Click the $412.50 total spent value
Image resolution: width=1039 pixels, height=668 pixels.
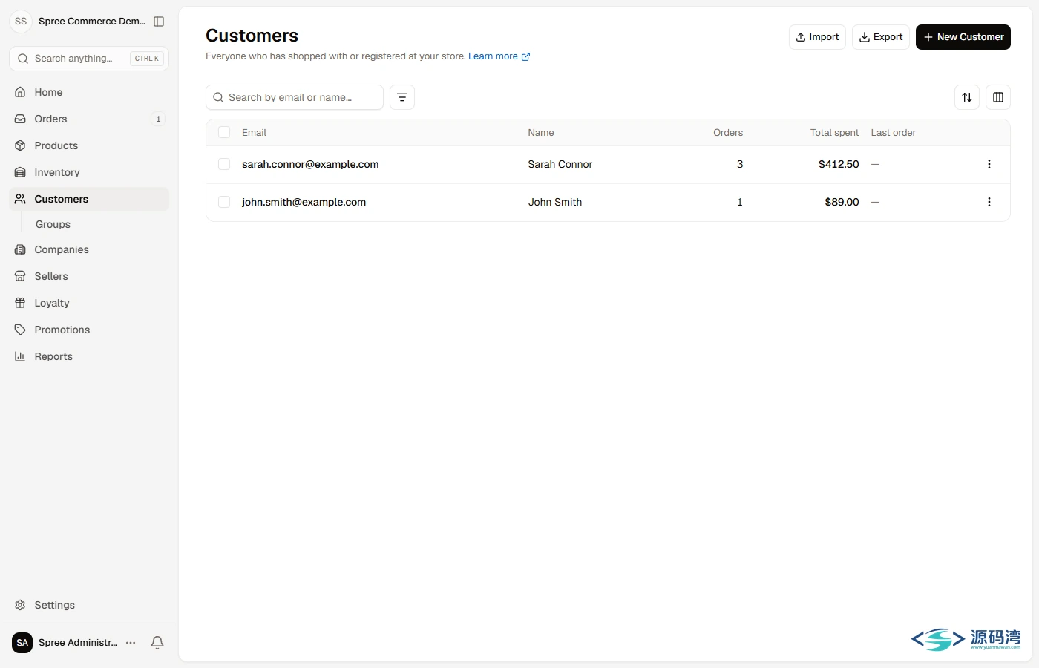(x=839, y=164)
